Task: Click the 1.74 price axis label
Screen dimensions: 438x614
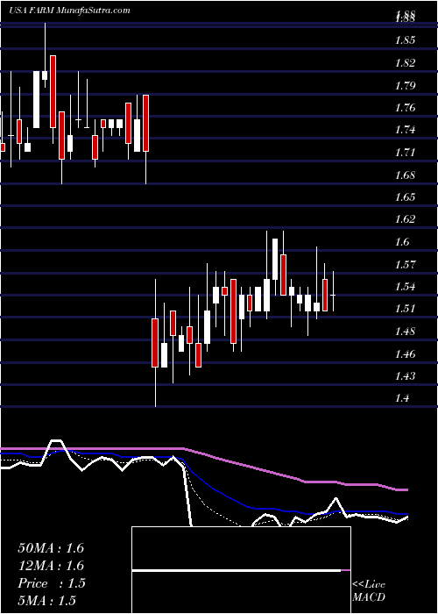Action: click(x=405, y=130)
